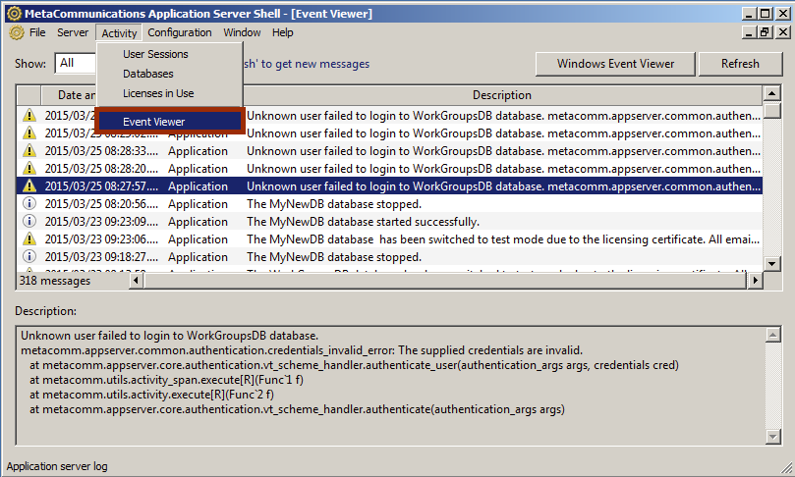This screenshot has width=795, height=477.
Task: Open the Window menu
Action: point(242,32)
